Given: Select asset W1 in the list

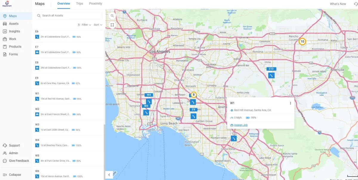Looking at the screenshot, I should [68, 96].
